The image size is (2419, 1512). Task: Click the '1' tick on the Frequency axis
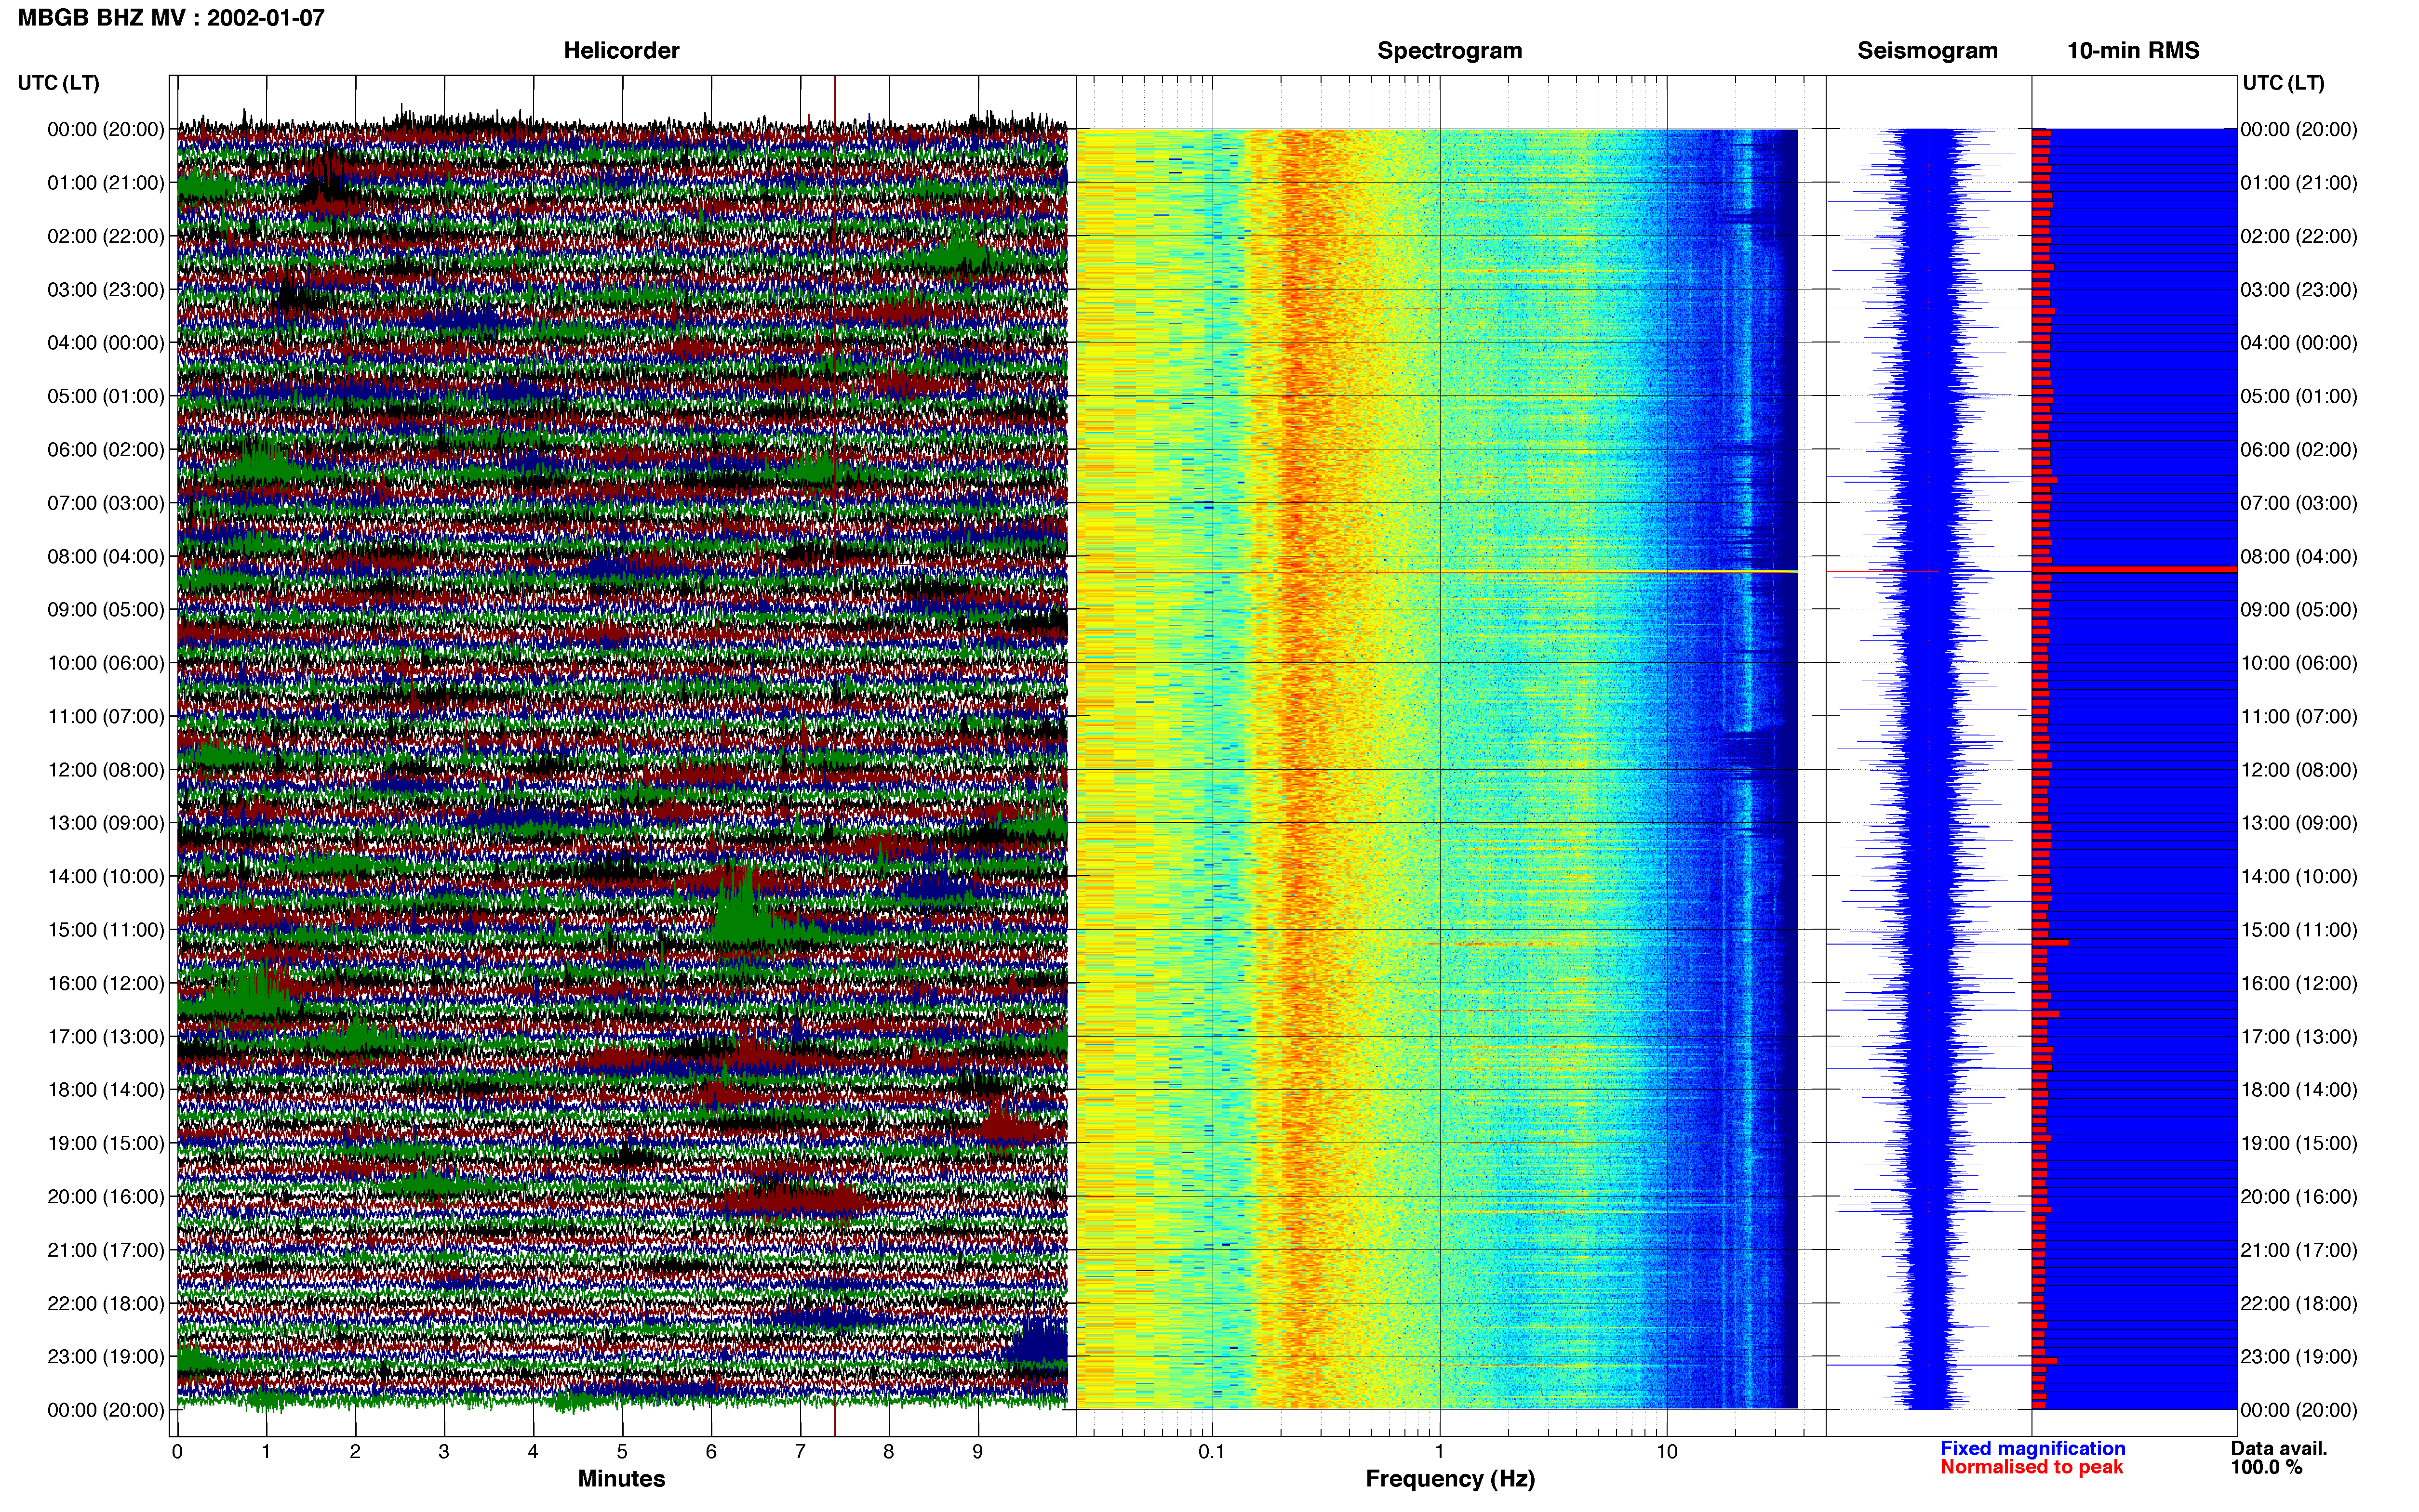click(1440, 1452)
